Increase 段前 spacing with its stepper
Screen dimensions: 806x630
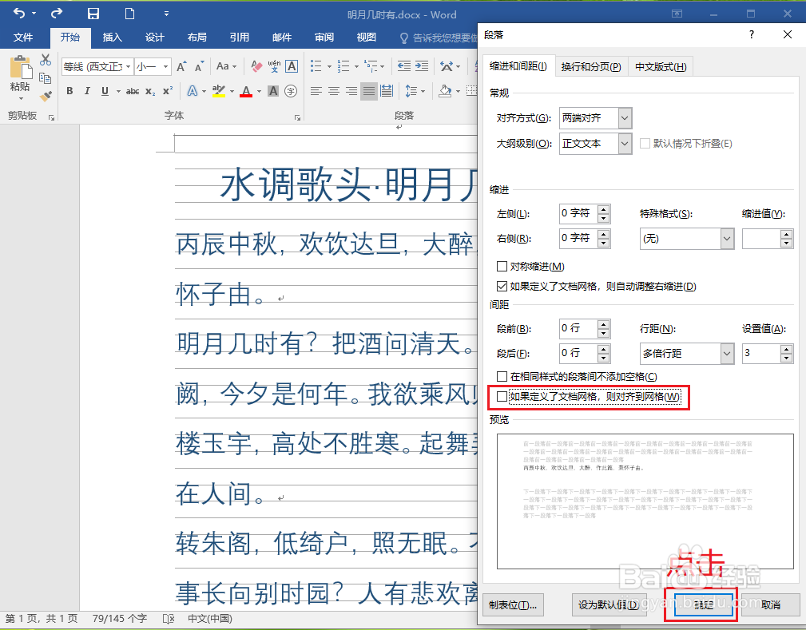pos(604,324)
